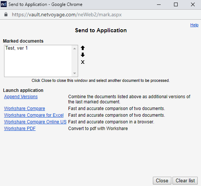The width and height of the screenshot is (201, 186).
Task: Close the Chrome window with the X
Action: click(x=192, y=4)
